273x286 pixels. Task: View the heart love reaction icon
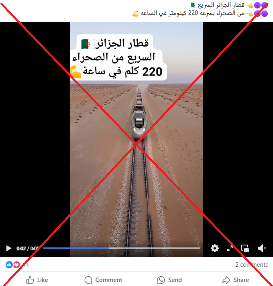point(16,265)
